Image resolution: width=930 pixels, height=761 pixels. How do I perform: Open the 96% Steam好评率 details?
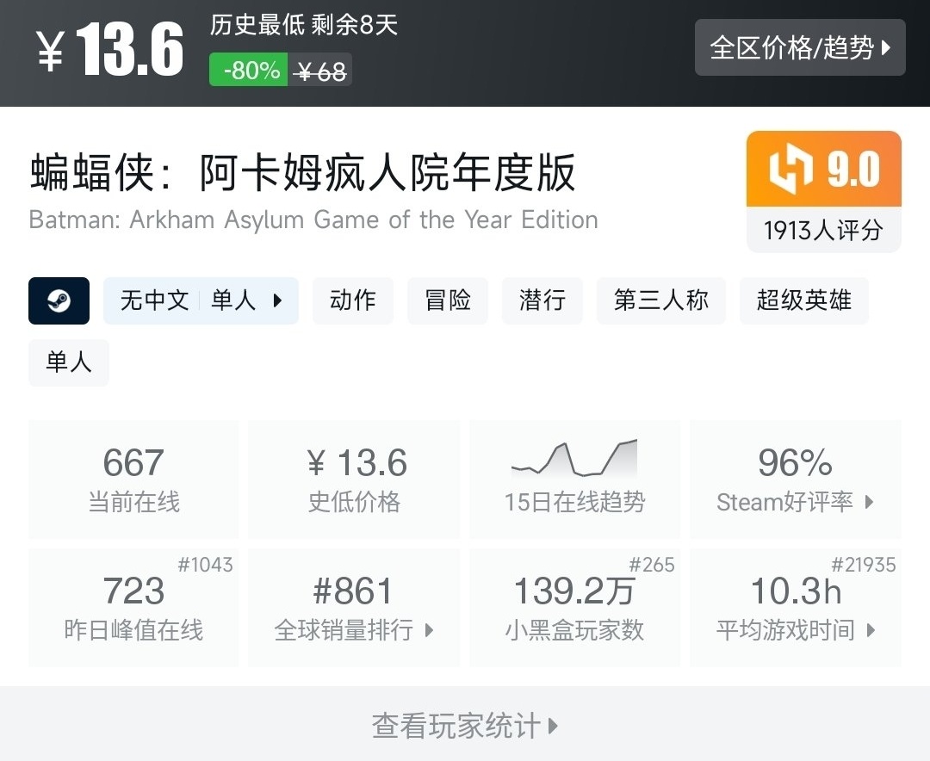tap(796, 479)
